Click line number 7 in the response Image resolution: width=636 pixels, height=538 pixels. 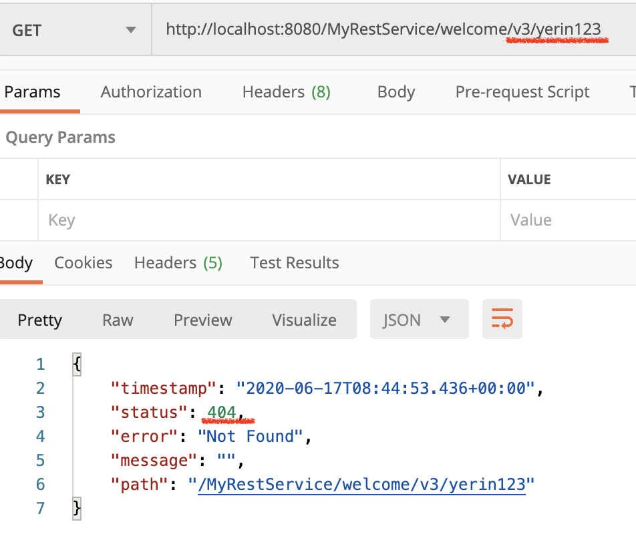coord(40,508)
